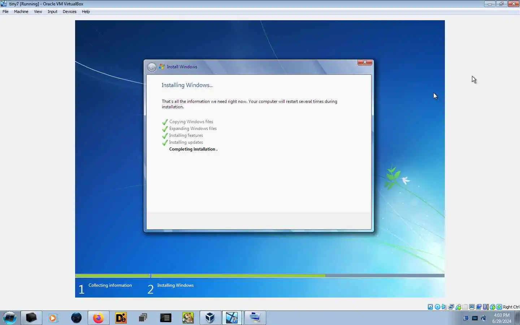Click the hard disk activity indicator
Screen dimensions: 520x325
pos(430,307)
